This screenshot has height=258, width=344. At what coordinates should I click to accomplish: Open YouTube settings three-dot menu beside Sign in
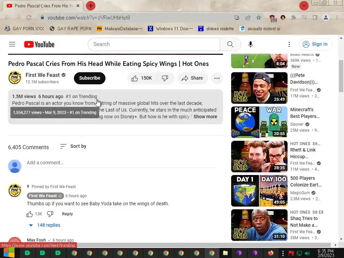pyautogui.click(x=289, y=44)
